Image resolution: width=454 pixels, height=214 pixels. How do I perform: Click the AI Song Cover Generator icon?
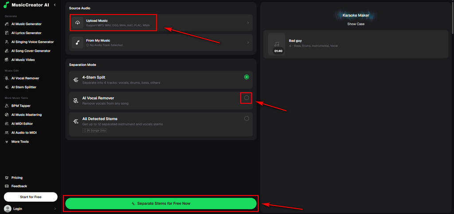(x=7, y=51)
